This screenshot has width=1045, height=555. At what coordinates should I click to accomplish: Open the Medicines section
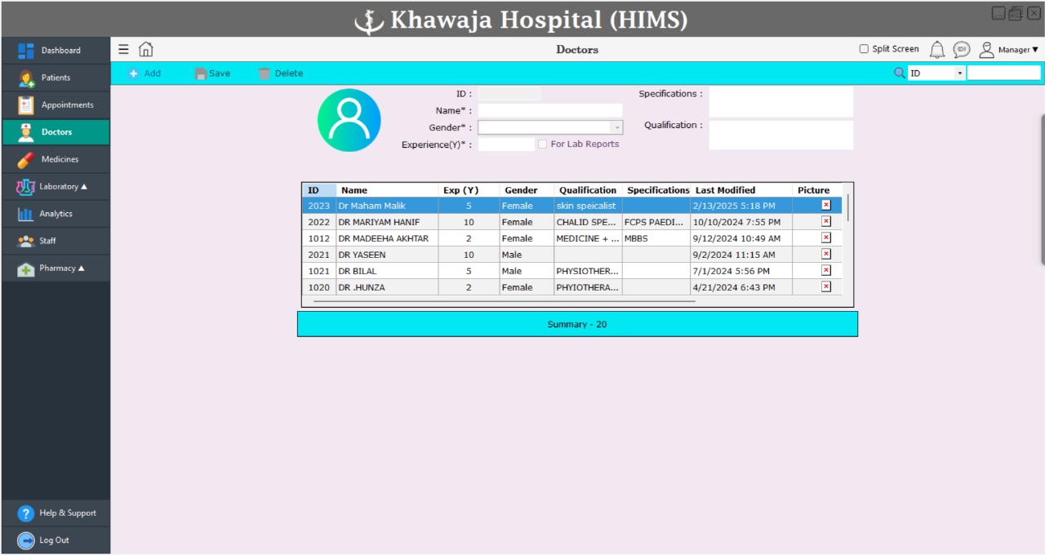(x=56, y=159)
